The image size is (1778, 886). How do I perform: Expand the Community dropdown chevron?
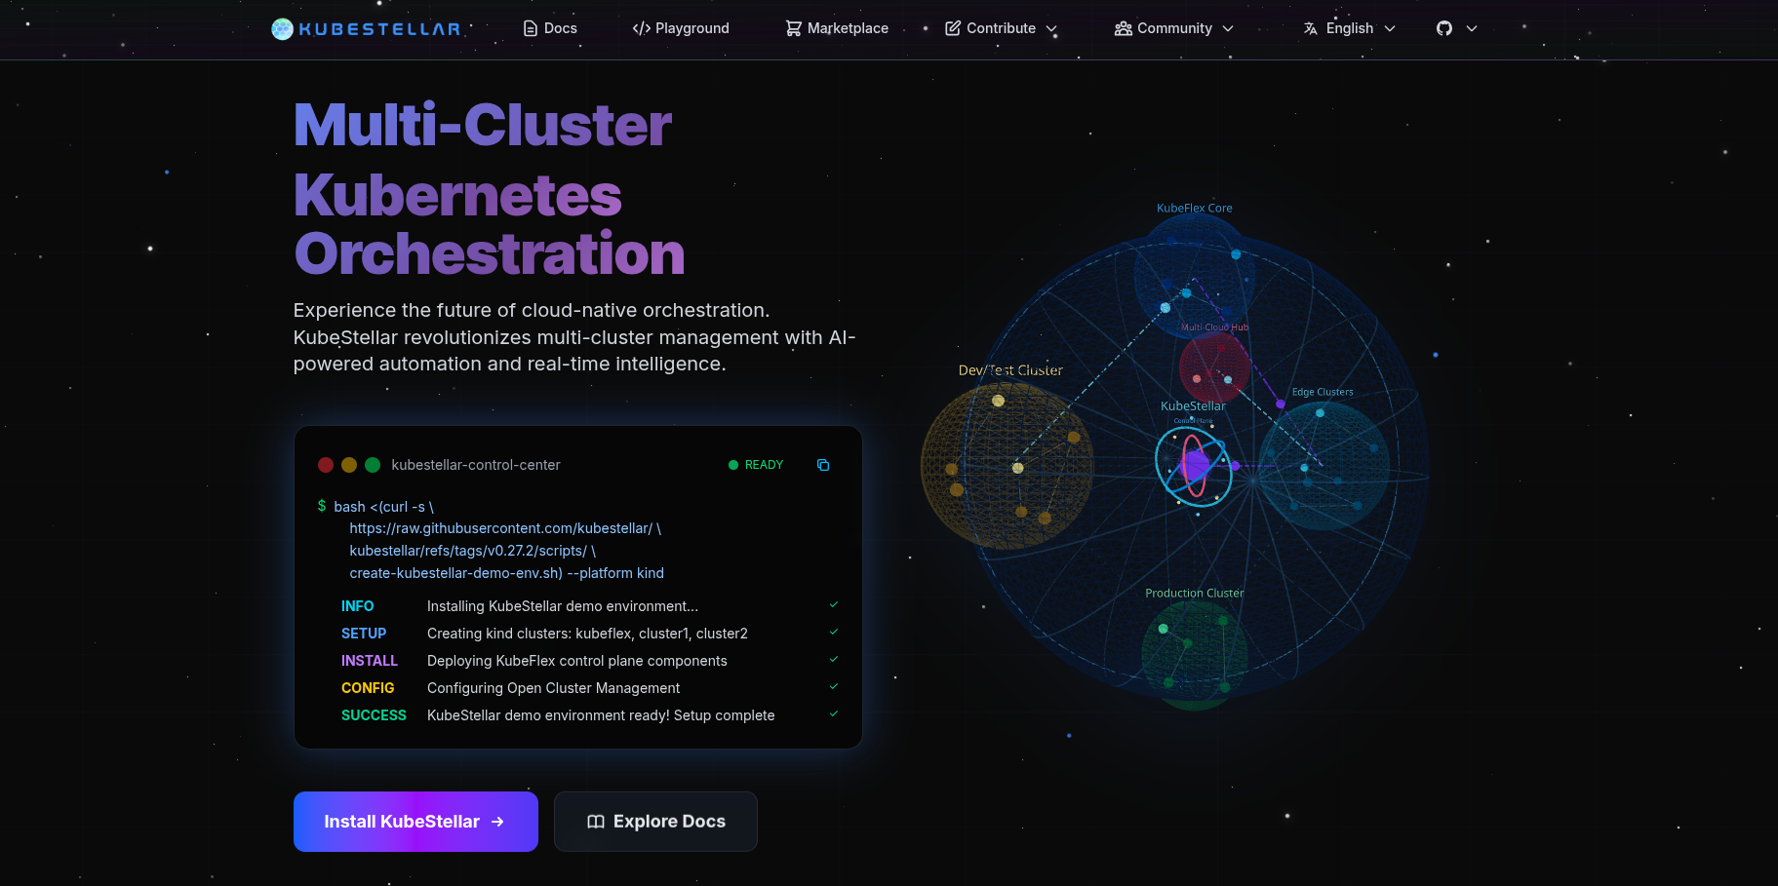1228,29
